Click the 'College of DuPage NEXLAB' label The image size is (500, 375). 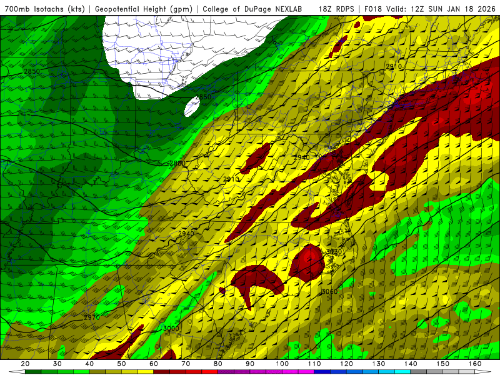[252, 9]
